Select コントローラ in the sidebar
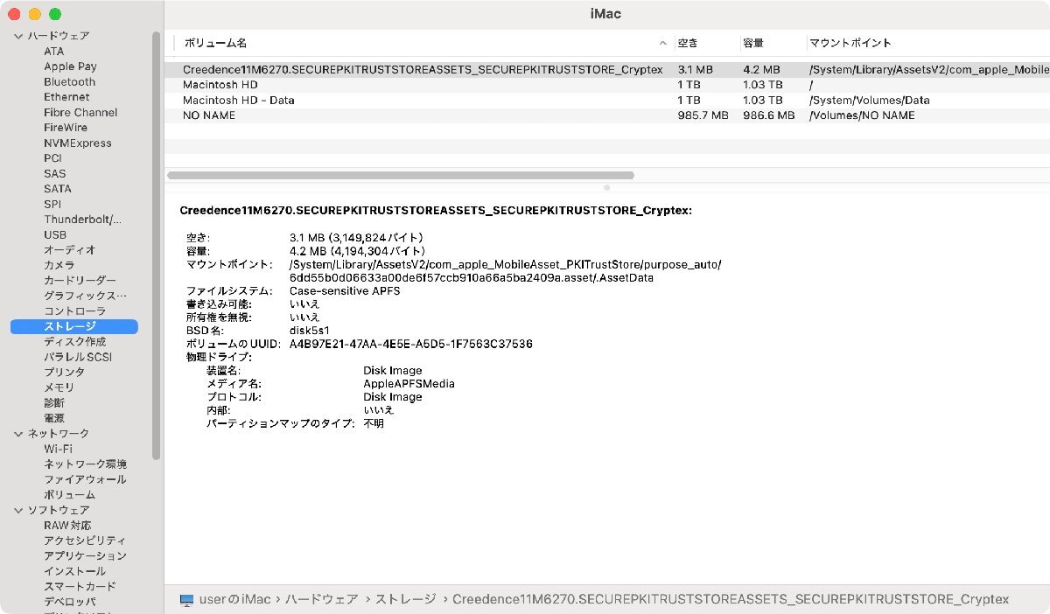The width and height of the screenshot is (1050, 614). tap(74, 311)
